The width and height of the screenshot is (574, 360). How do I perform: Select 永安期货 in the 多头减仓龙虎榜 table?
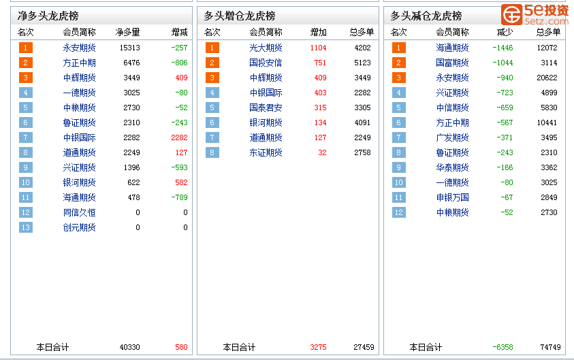point(453,78)
